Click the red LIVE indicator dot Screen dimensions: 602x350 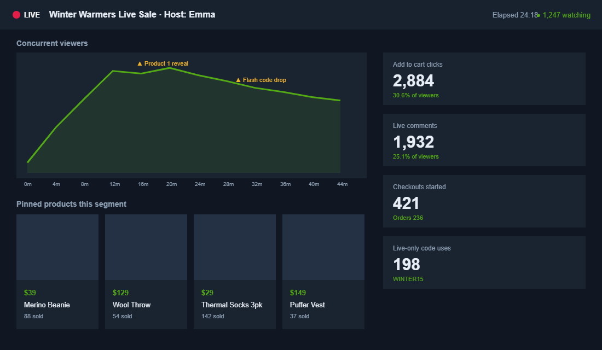16,15
